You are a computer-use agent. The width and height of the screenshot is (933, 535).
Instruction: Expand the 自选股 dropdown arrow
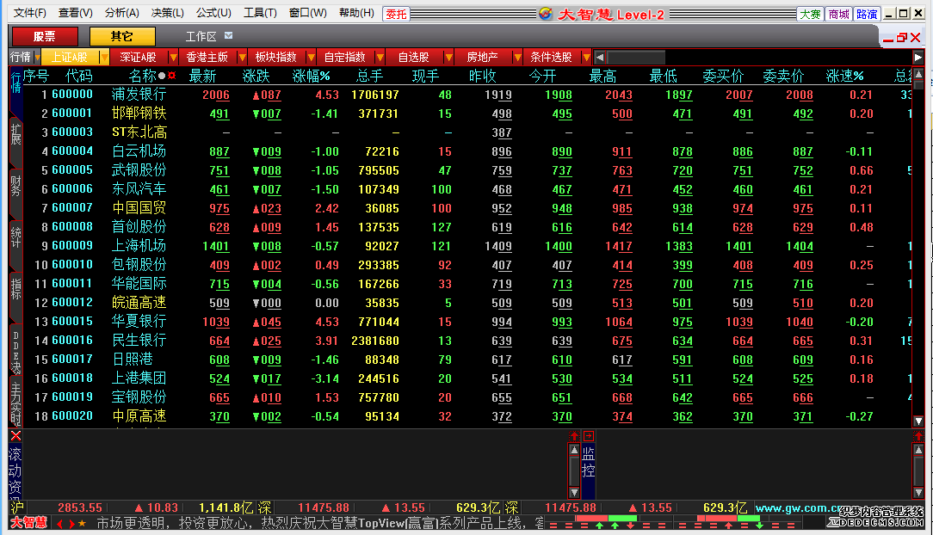pos(448,57)
